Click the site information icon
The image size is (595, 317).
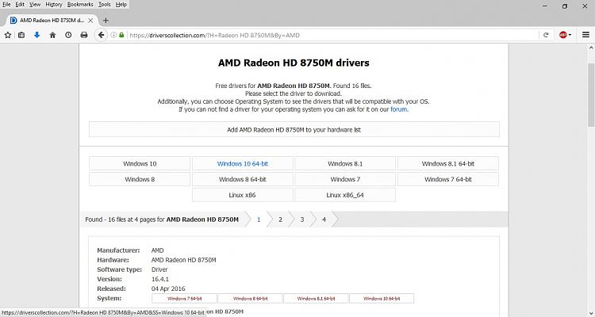[x=113, y=35]
